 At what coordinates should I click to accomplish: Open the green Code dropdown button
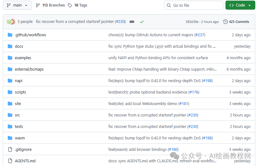[x=240, y=5]
